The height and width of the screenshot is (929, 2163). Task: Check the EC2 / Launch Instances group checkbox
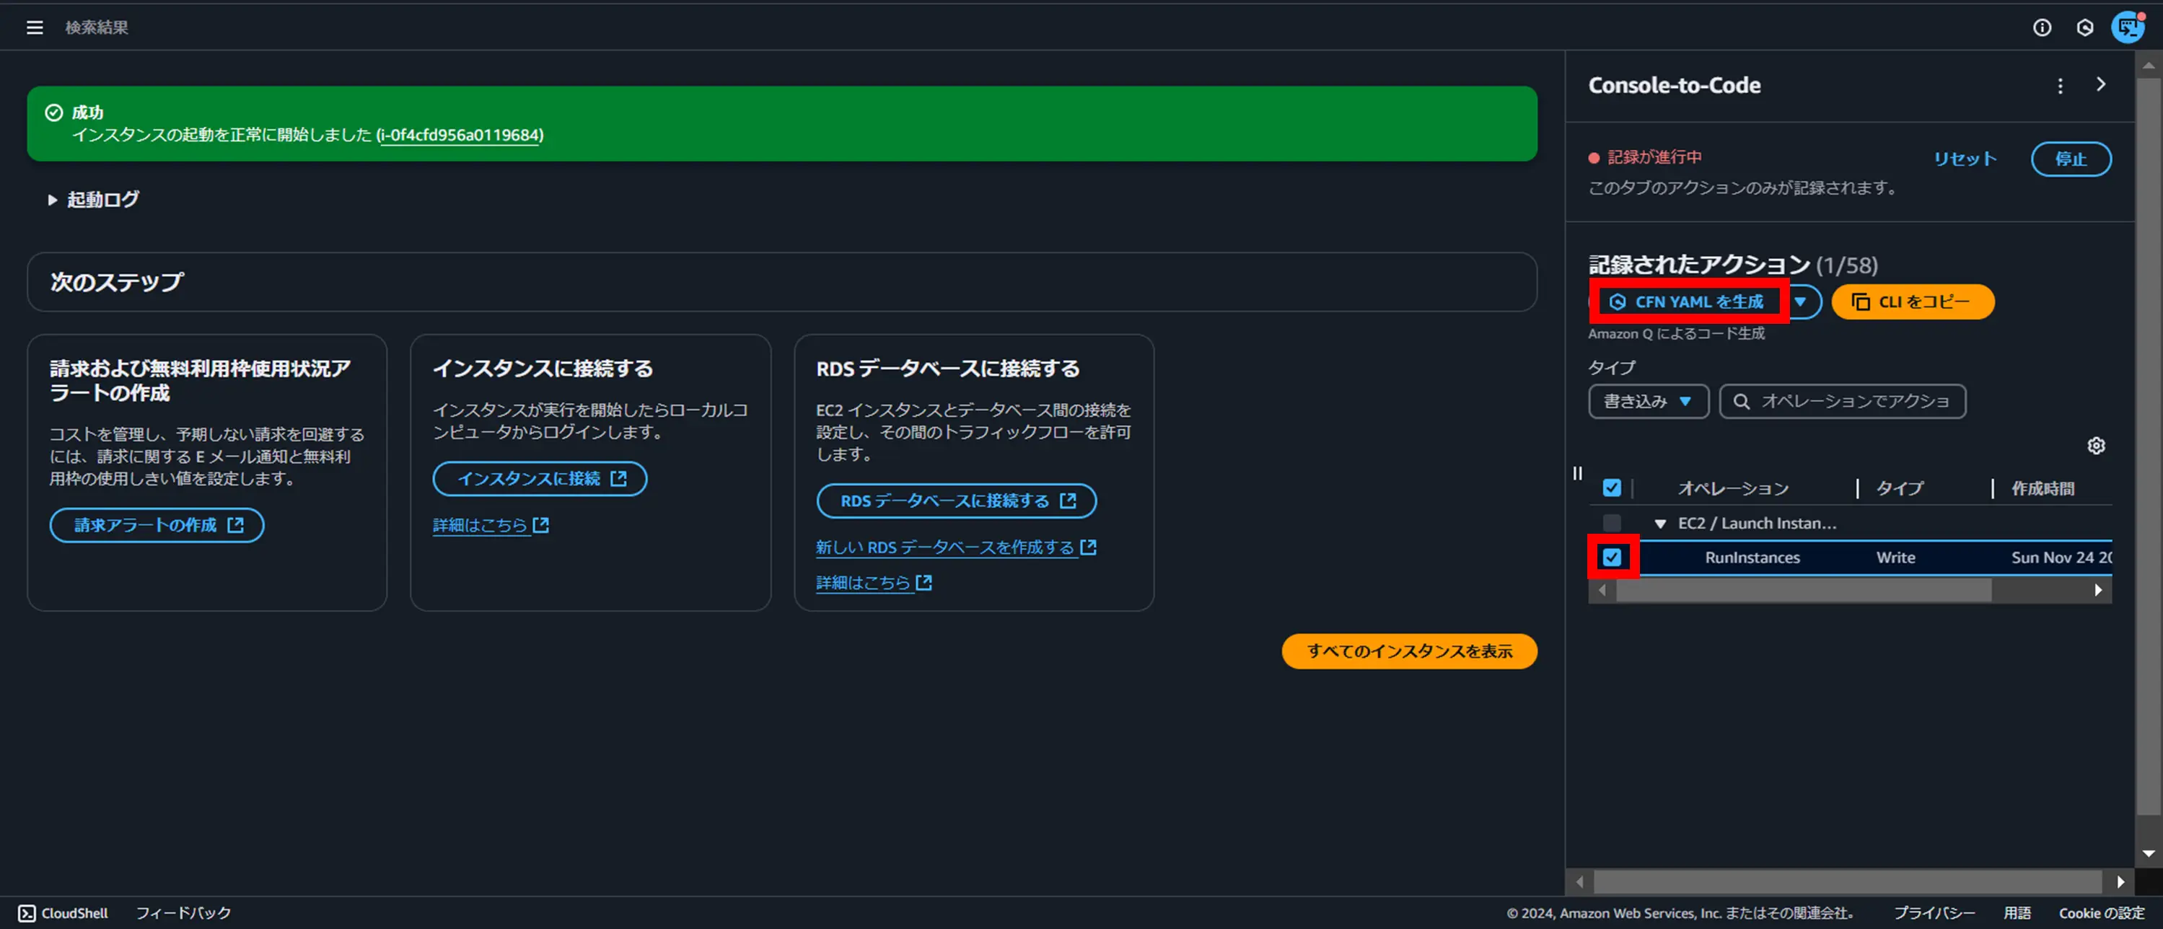point(1611,523)
